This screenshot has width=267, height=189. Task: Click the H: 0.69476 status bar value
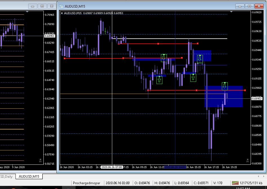(162, 183)
